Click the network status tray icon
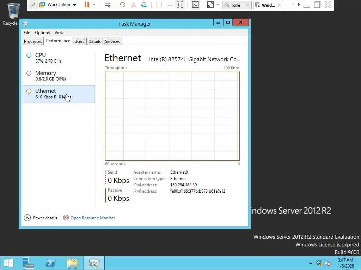 pos(319,263)
